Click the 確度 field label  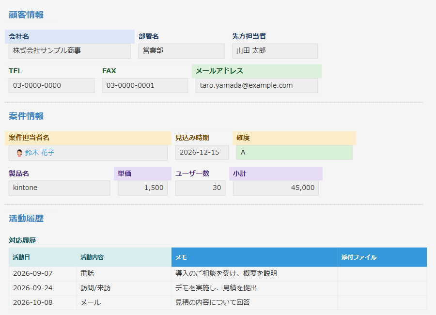(x=243, y=138)
